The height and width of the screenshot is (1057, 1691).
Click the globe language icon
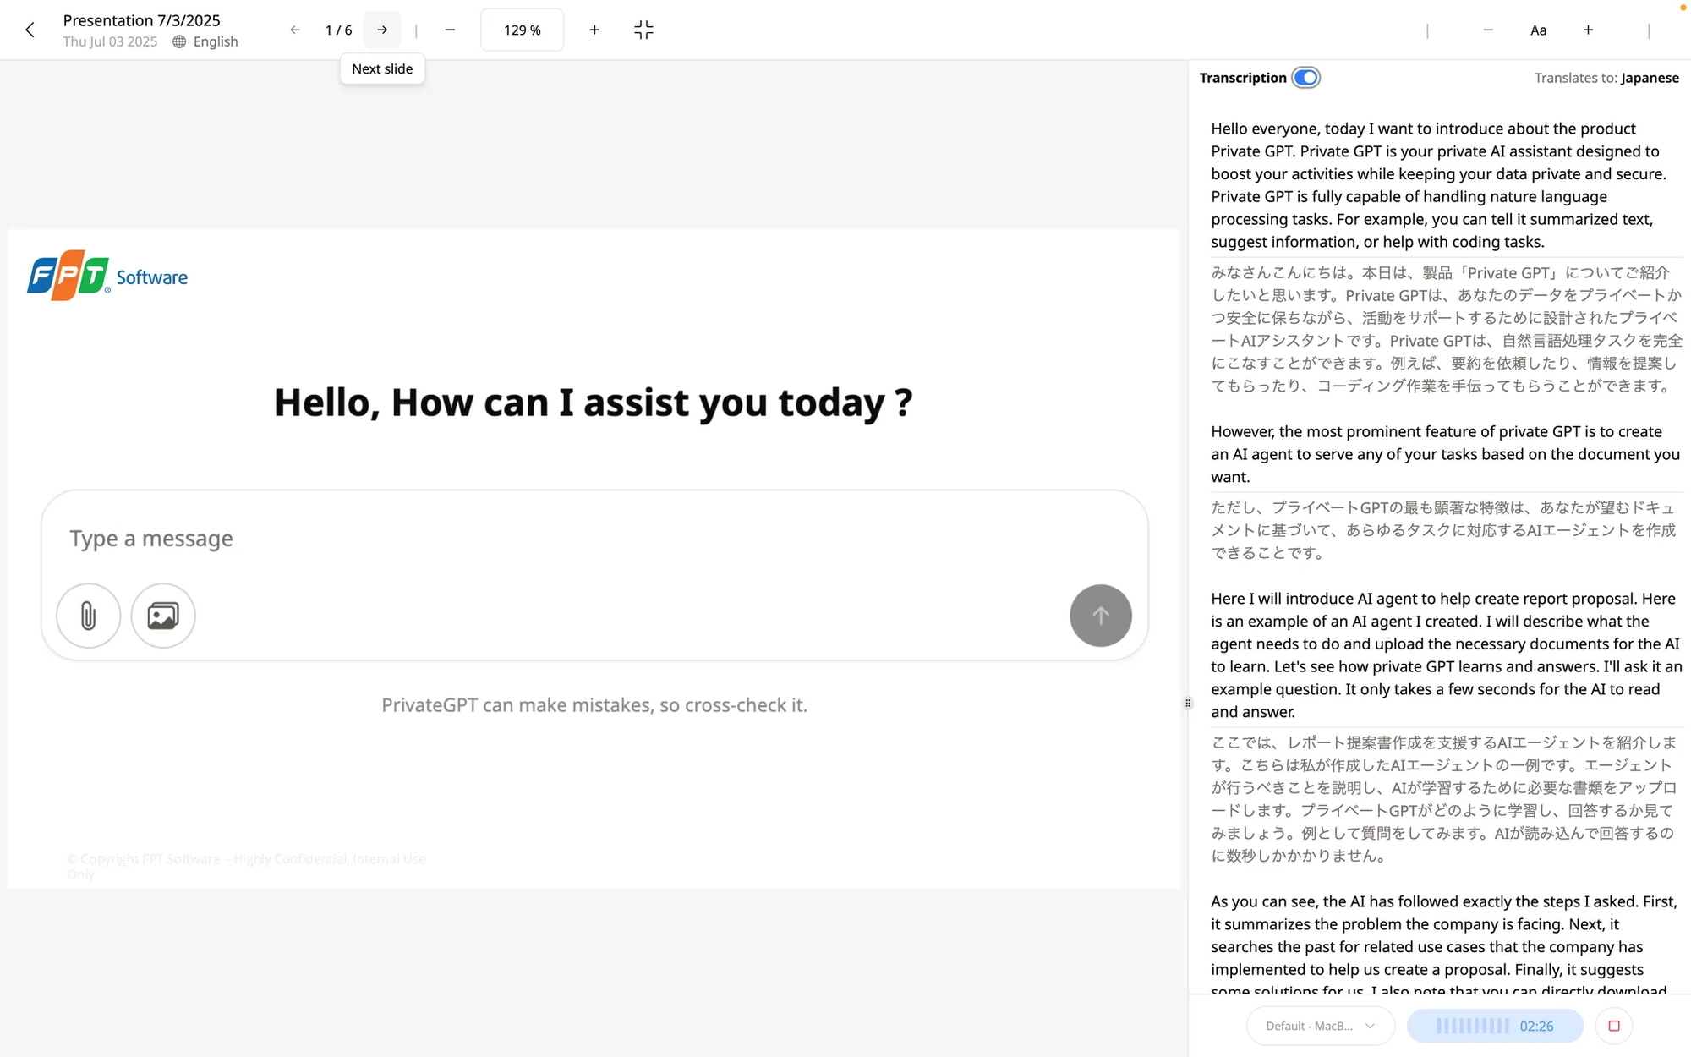tap(179, 41)
